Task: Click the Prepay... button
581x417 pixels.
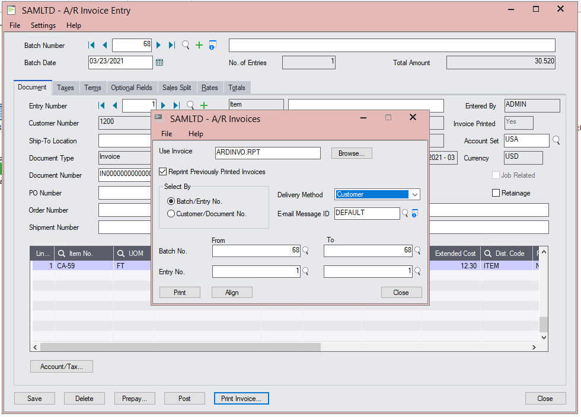Action: tap(135, 399)
